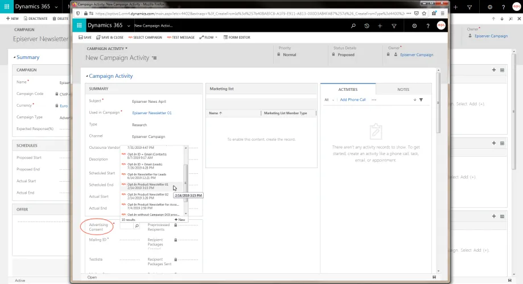Switch to the Activities tab
The width and height of the screenshot is (523, 284).
coord(348,89)
